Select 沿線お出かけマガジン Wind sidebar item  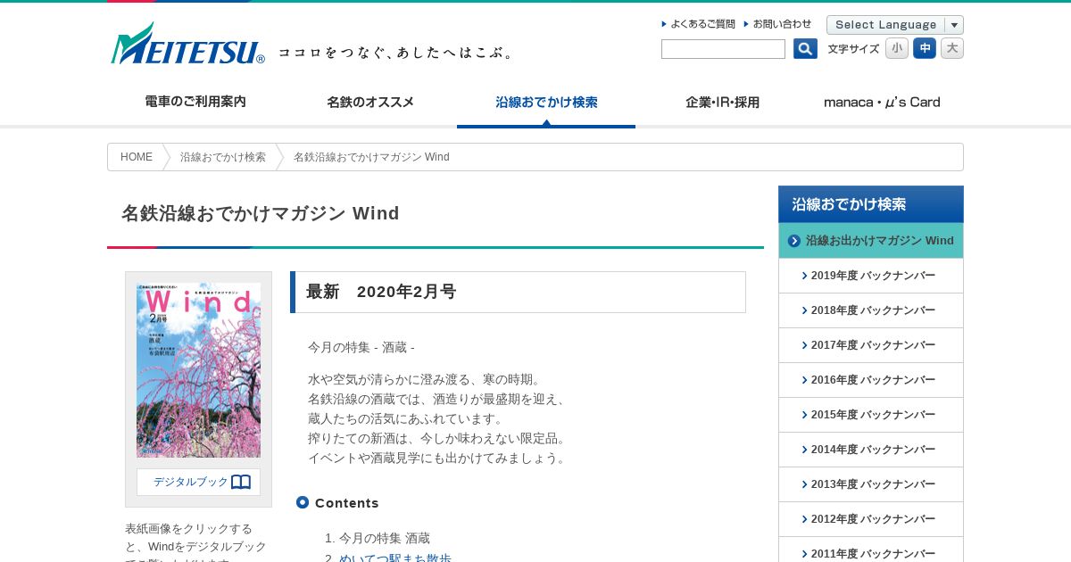tap(871, 241)
